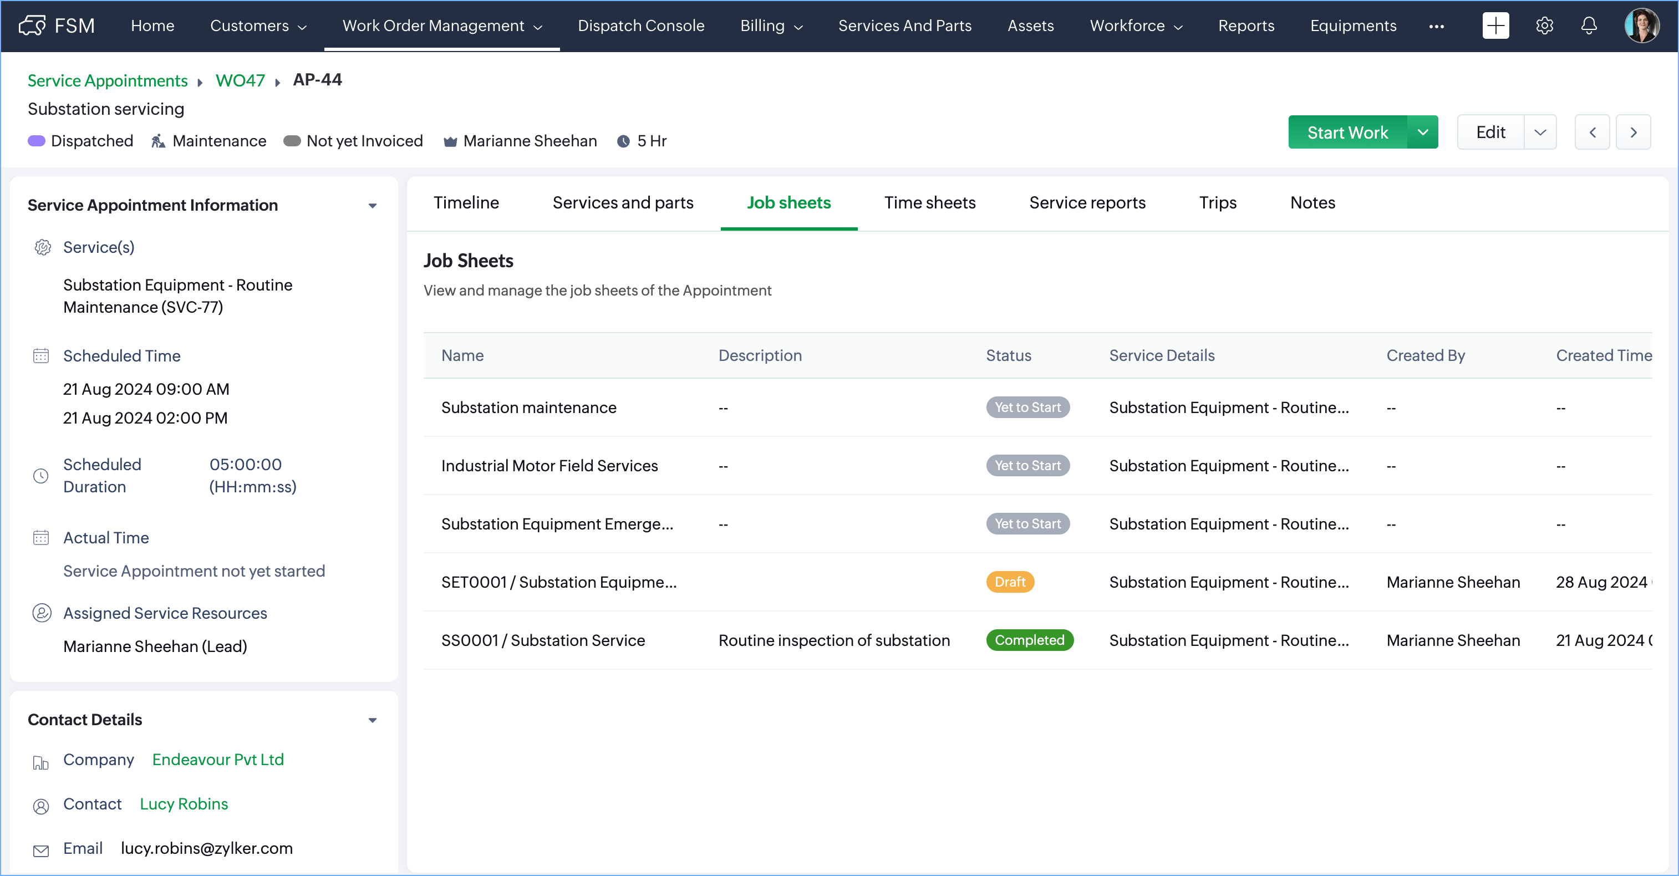Open the WO47 breadcrumb link
Viewport: 1679px width, 876px height.
pyautogui.click(x=240, y=80)
